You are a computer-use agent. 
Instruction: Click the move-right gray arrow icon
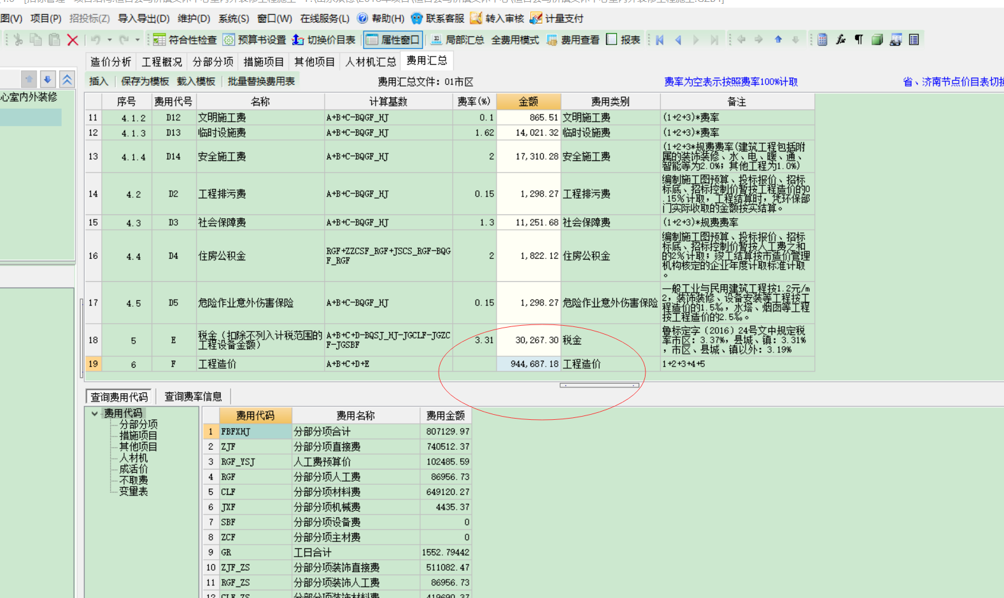click(x=759, y=39)
